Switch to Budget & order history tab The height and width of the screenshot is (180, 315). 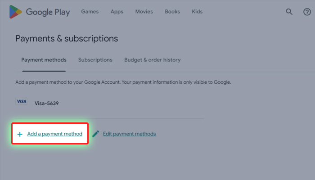pos(153,60)
